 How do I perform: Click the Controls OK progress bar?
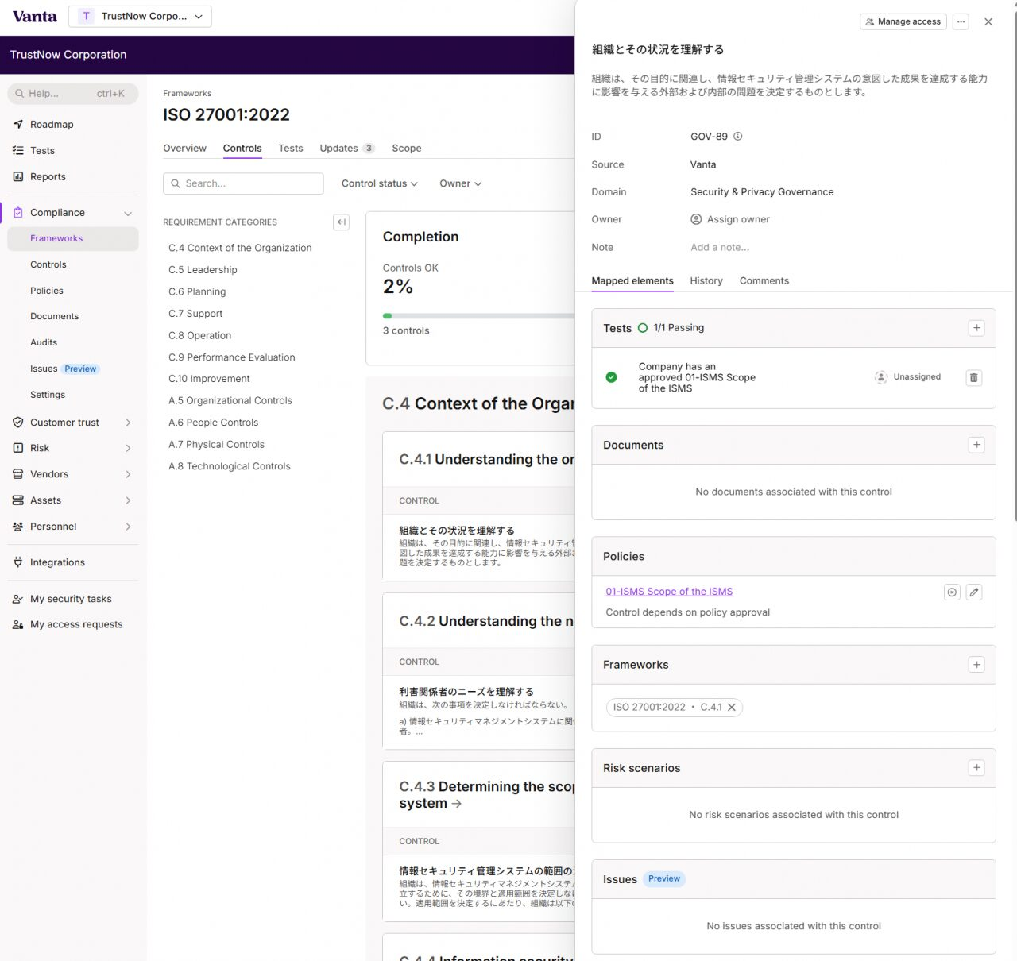tap(478, 316)
